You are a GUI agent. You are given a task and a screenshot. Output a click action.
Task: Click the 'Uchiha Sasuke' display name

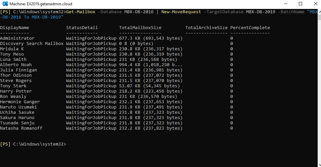[17, 112]
